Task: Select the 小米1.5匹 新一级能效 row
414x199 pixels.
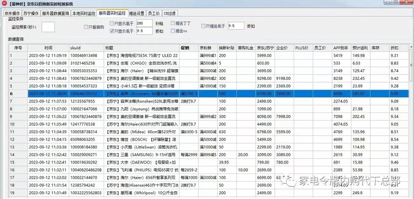Action: (x=208, y=86)
